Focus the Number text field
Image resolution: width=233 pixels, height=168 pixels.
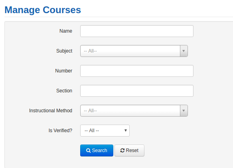(x=137, y=71)
